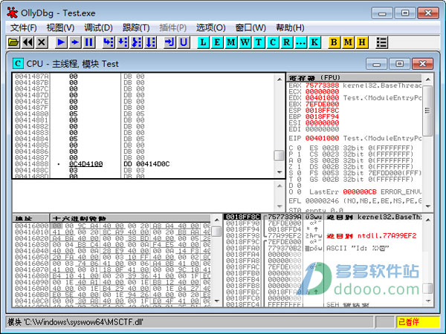Viewport: 446px width, 334px height.
Task: Click the U execute till user code icon
Action: coord(184,42)
